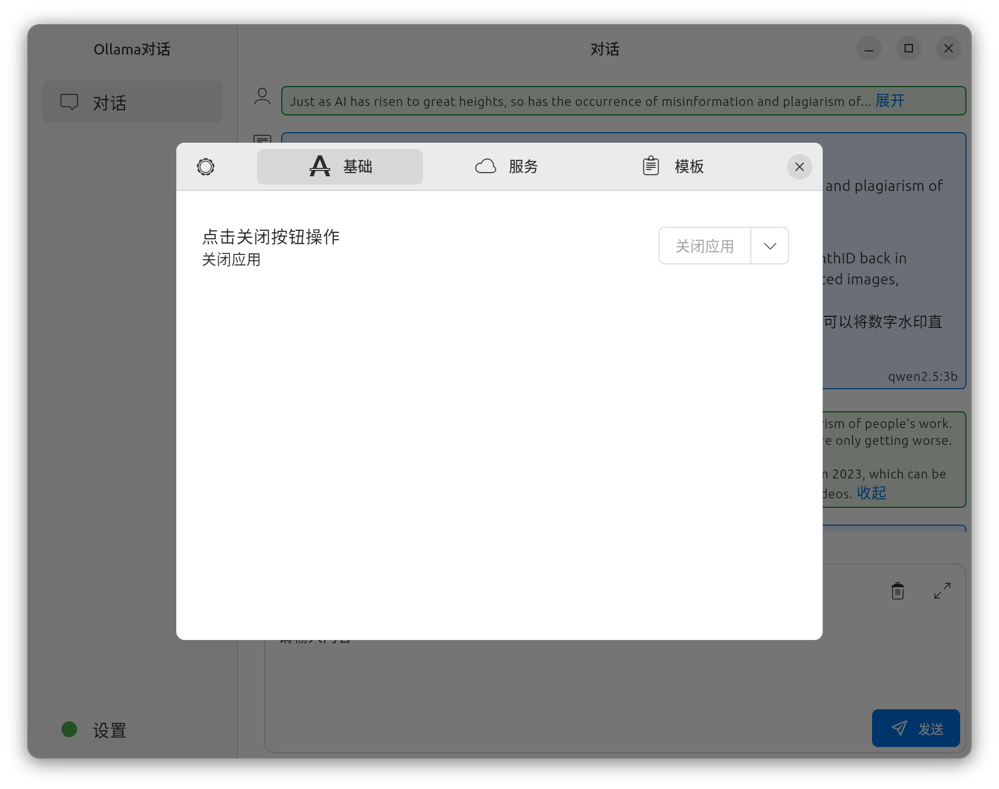The image size is (999, 789).
Task: Open the 服务 tab
Action: [506, 167]
